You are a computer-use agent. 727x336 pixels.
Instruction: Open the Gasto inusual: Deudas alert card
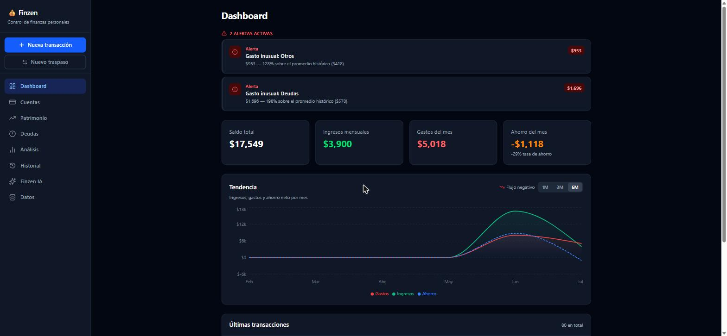tap(406, 94)
